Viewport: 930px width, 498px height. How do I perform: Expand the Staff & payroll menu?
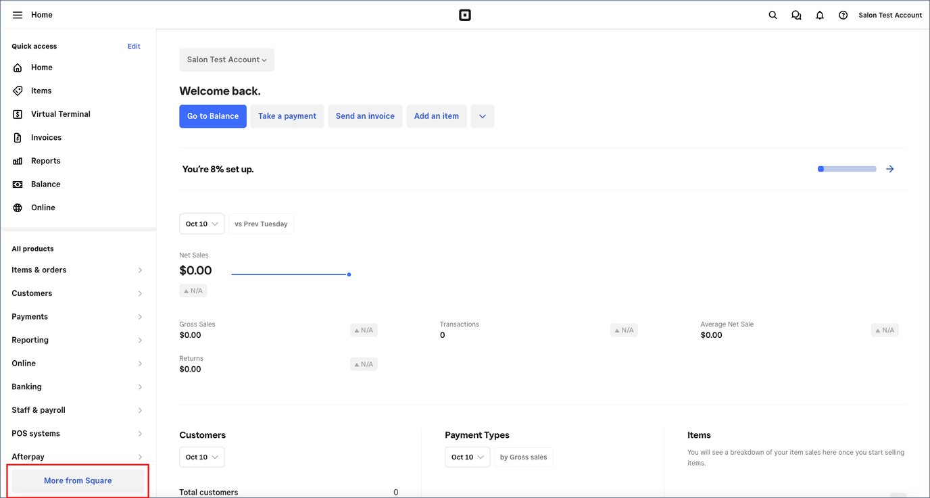pos(78,410)
